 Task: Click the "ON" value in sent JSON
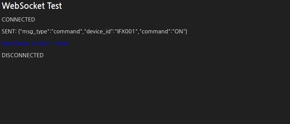point(179,32)
